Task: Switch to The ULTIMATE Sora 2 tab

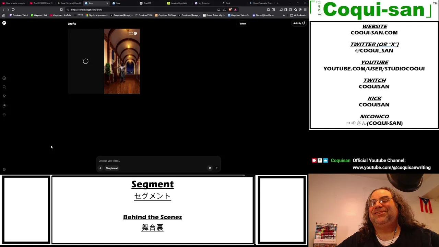Action: pos(41,3)
